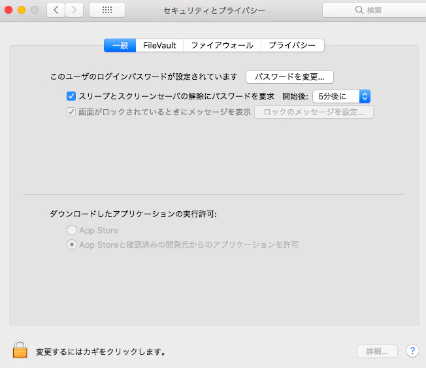Viewport: 426px width, 368px height.
Task: Open the 5分後に delay dropdown
Action: (342, 96)
